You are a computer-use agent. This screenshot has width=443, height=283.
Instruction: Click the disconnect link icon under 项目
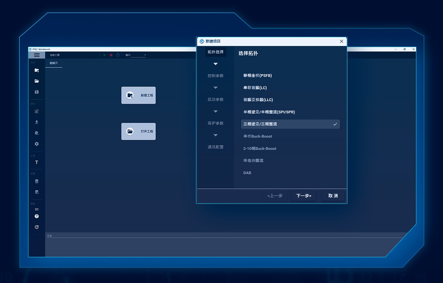pyautogui.click(x=36, y=111)
